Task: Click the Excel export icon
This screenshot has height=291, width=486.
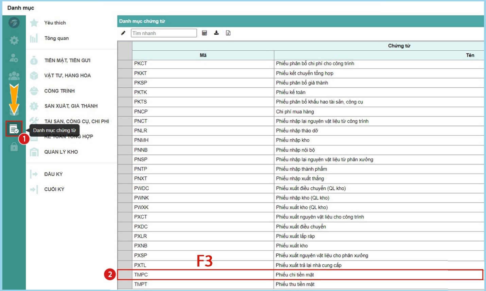Action: point(228,33)
